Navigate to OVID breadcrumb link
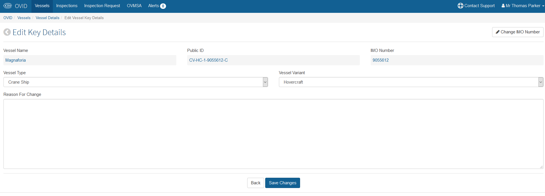This screenshot has height=196, width=545. point(8,18)
